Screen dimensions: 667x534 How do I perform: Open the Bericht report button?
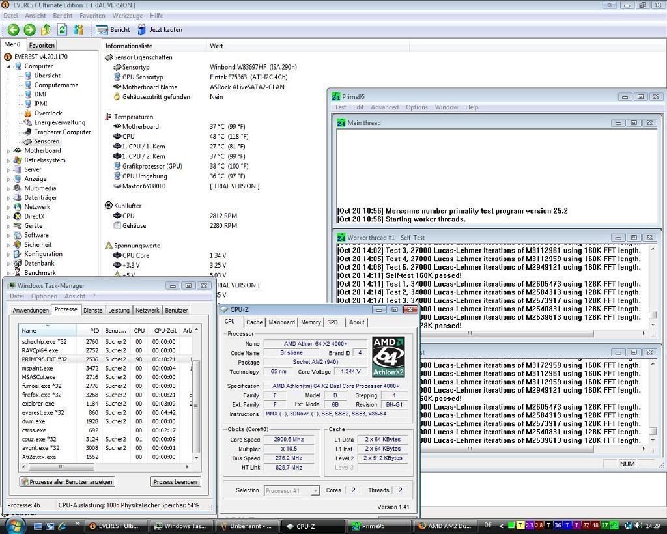click(x=113, y=30)
